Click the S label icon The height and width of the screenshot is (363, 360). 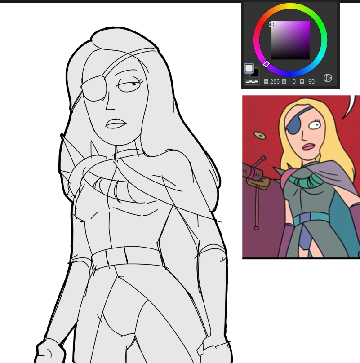coord(284,81)
